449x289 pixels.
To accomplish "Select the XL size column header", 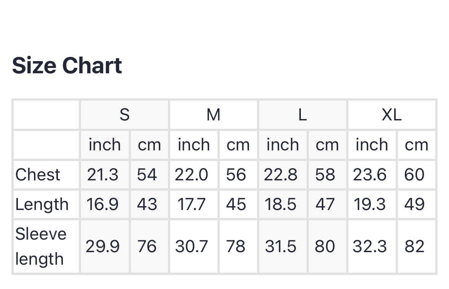I will [391, 115].
